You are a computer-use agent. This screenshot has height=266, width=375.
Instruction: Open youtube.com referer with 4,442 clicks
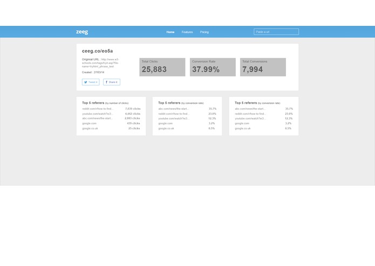click(97, 114)
